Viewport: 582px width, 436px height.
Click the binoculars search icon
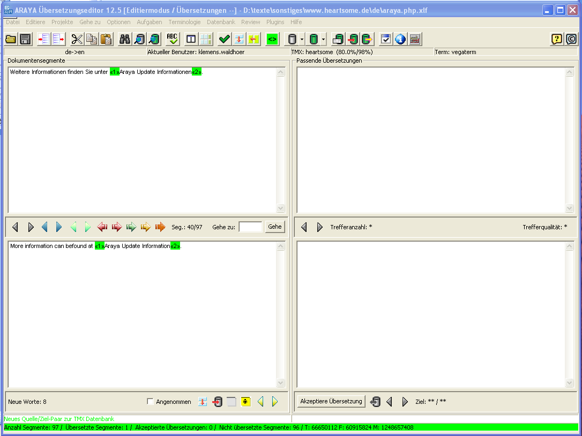125,39
